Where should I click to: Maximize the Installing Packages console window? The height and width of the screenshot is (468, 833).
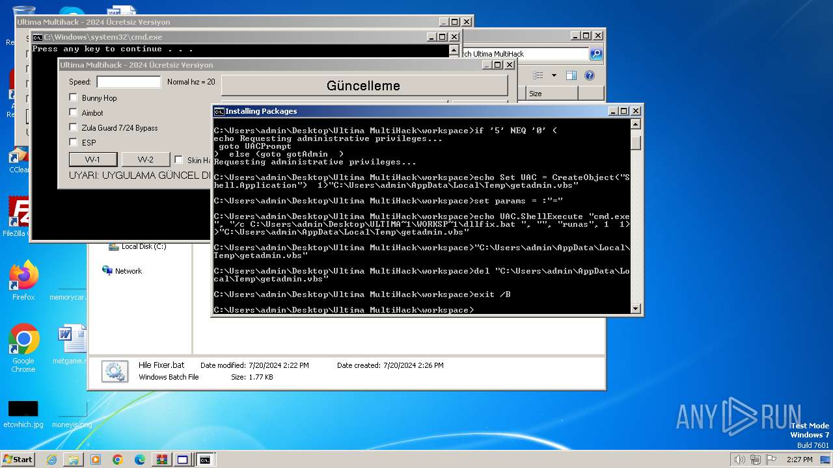(x=624, y=111)
